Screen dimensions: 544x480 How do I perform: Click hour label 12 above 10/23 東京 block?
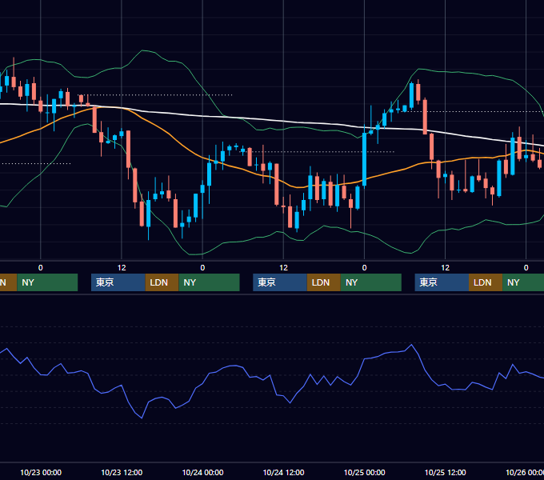122,268
